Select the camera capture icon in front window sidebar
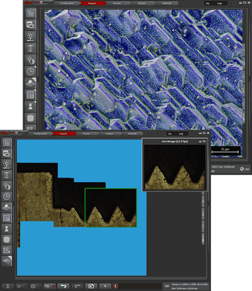Image resolution: width=252 pixels, height=291 pixels. (x=7, y=154)
